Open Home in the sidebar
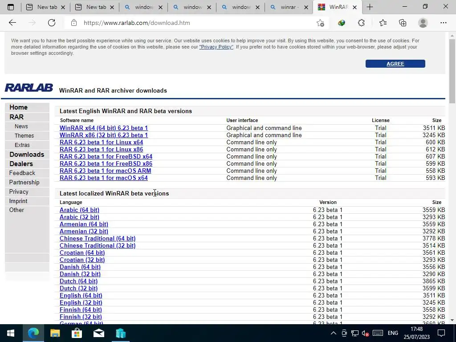This screenshot has width=456, height=342. tap(18, 107)
